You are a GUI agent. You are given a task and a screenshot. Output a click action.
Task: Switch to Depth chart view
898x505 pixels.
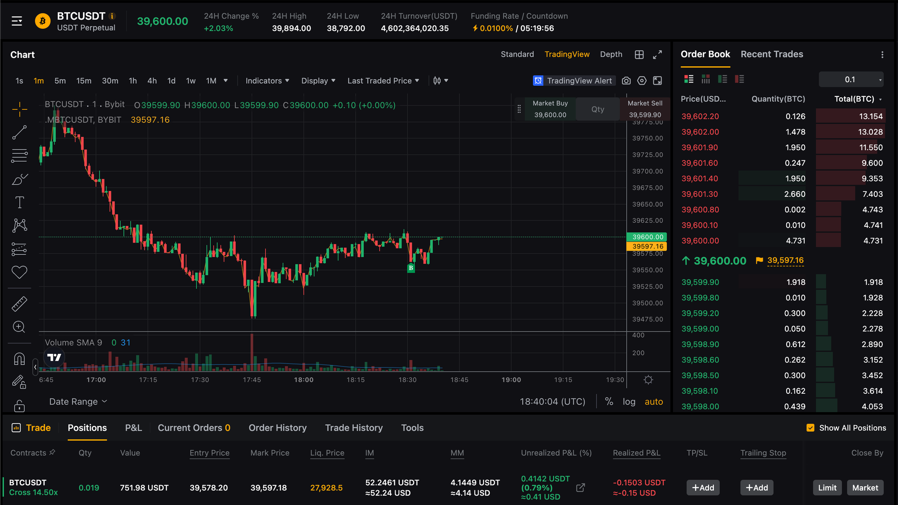tap(611, 54)
